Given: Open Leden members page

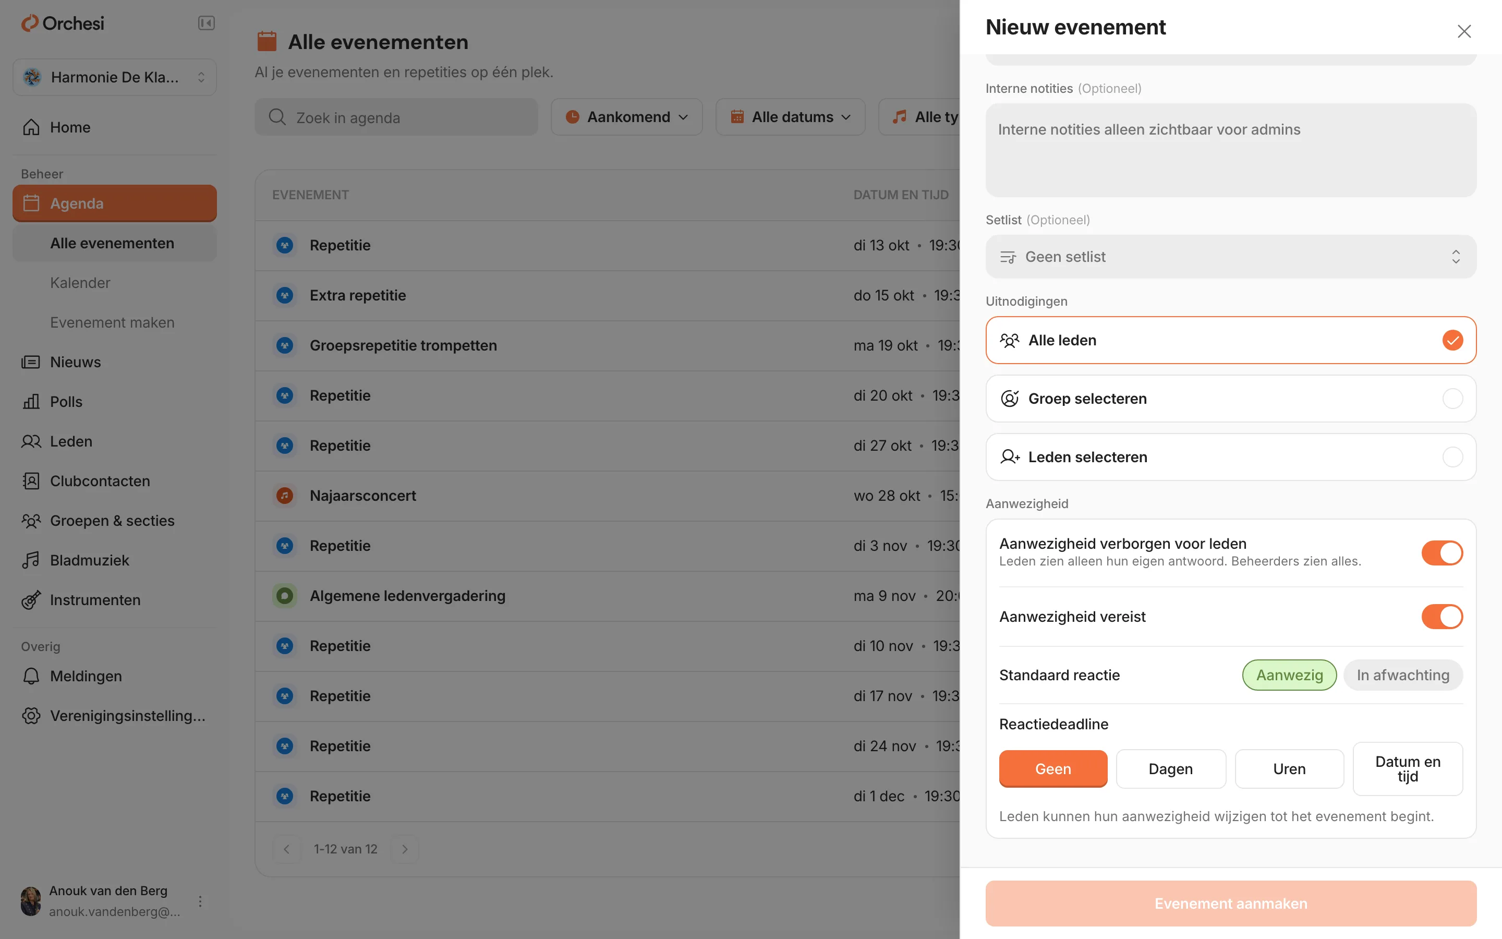Looking at the screenshot, I should 115,441.
